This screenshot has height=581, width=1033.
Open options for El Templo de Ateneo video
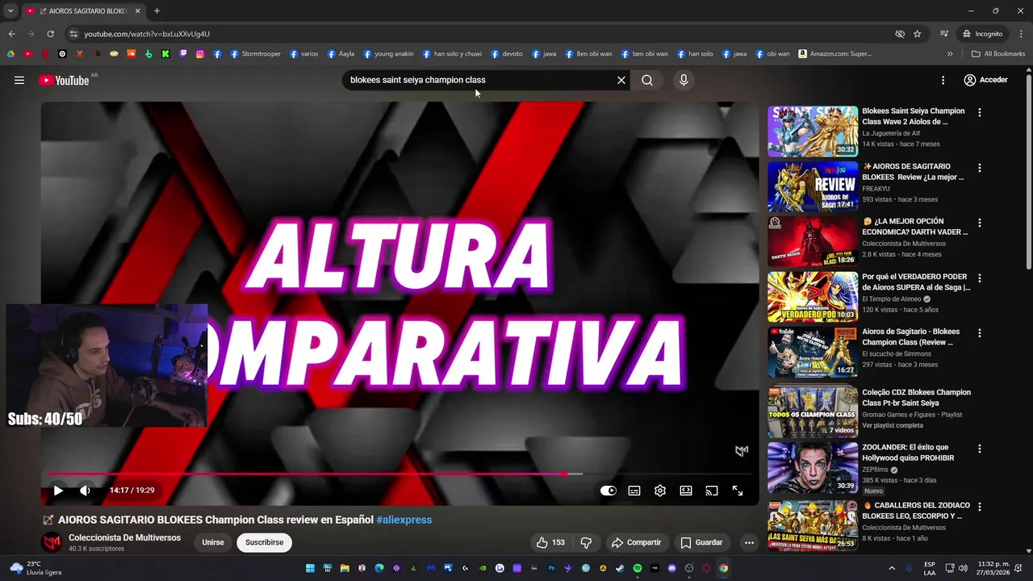tap(980, 278)
